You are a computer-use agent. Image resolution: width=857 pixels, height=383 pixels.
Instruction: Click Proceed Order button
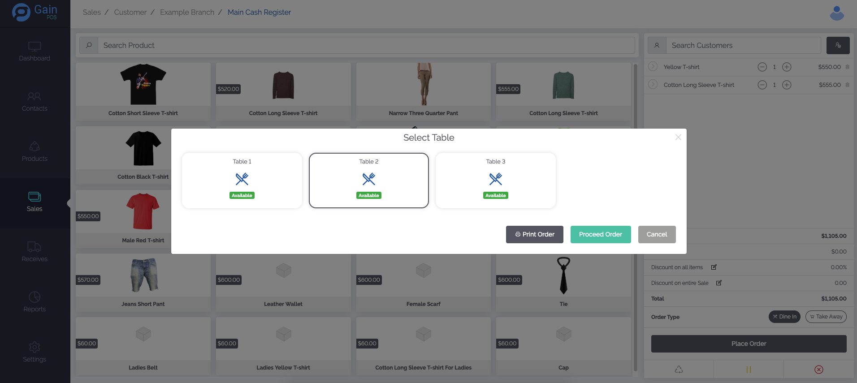coord(600,234)
